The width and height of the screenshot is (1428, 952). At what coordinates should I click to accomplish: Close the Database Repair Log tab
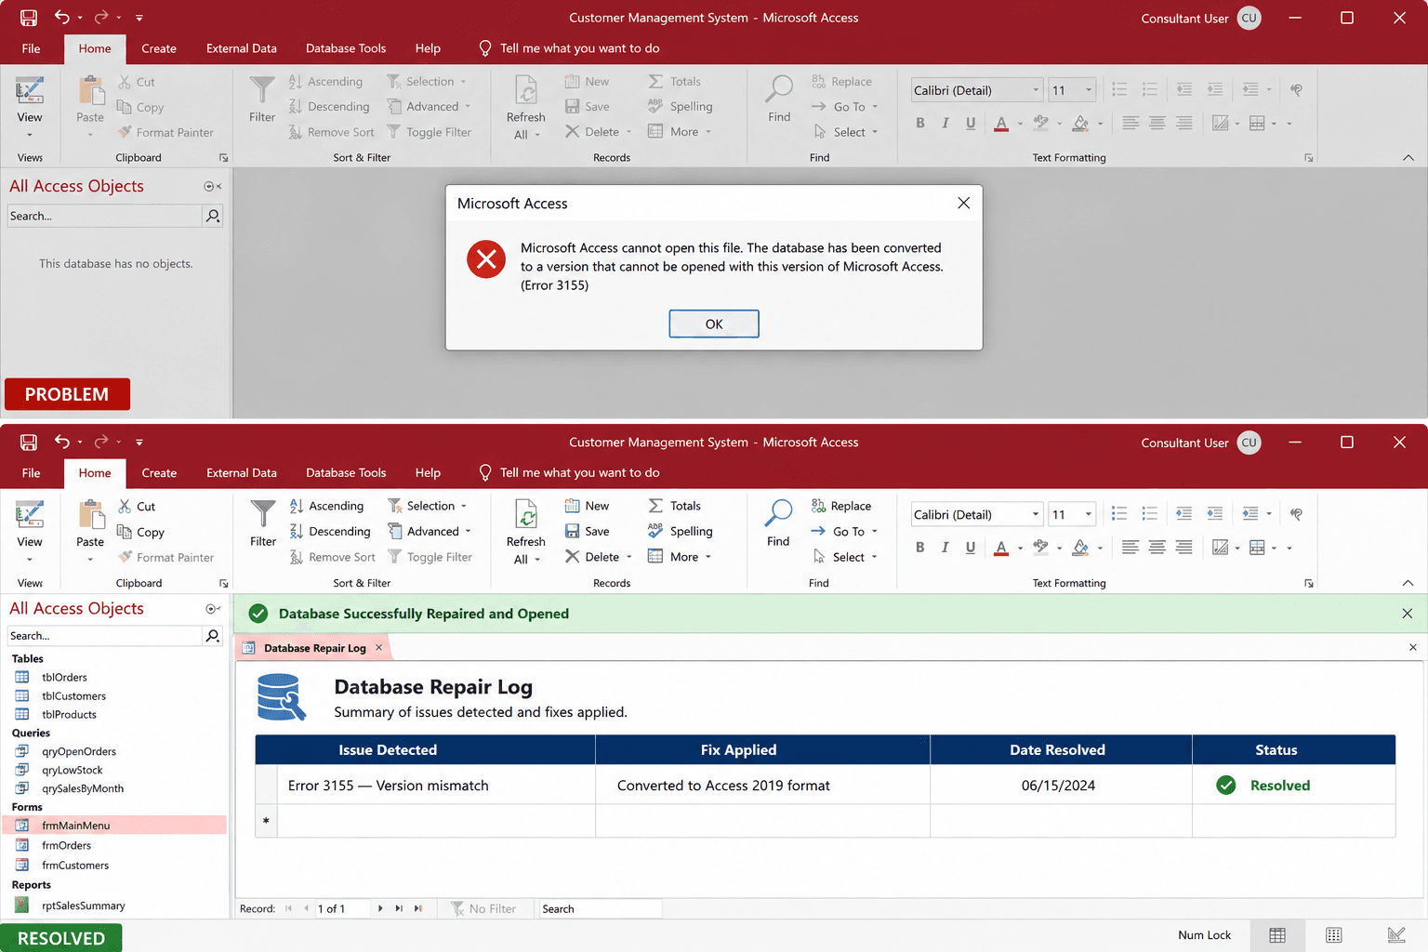click(x=378, y=648)
